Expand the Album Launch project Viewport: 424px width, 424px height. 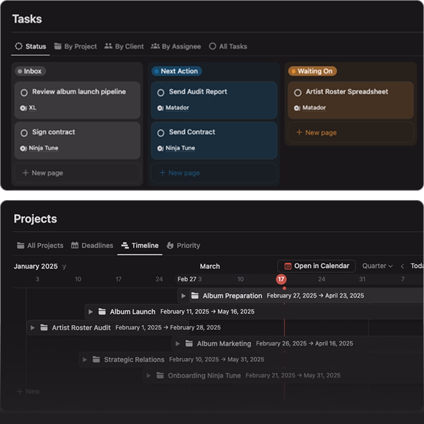coord(90,312)
